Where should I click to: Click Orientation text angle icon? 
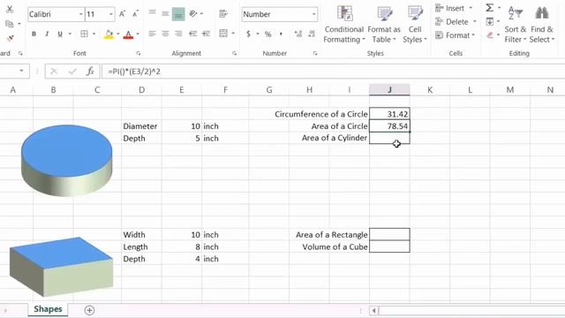(193, 14)
